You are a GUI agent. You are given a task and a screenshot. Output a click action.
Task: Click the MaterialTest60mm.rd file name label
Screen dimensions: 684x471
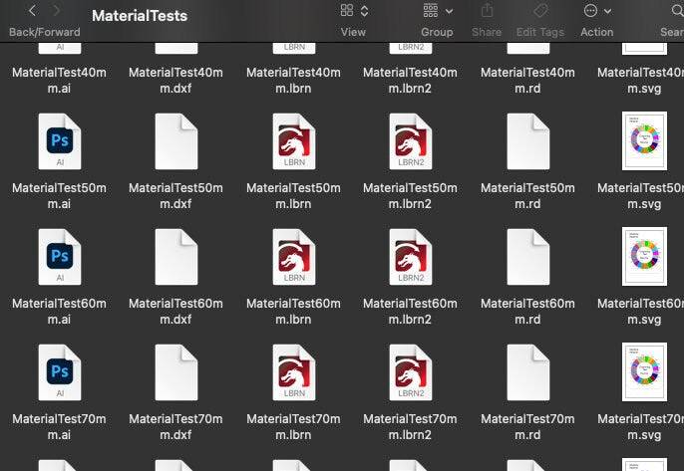527,311
